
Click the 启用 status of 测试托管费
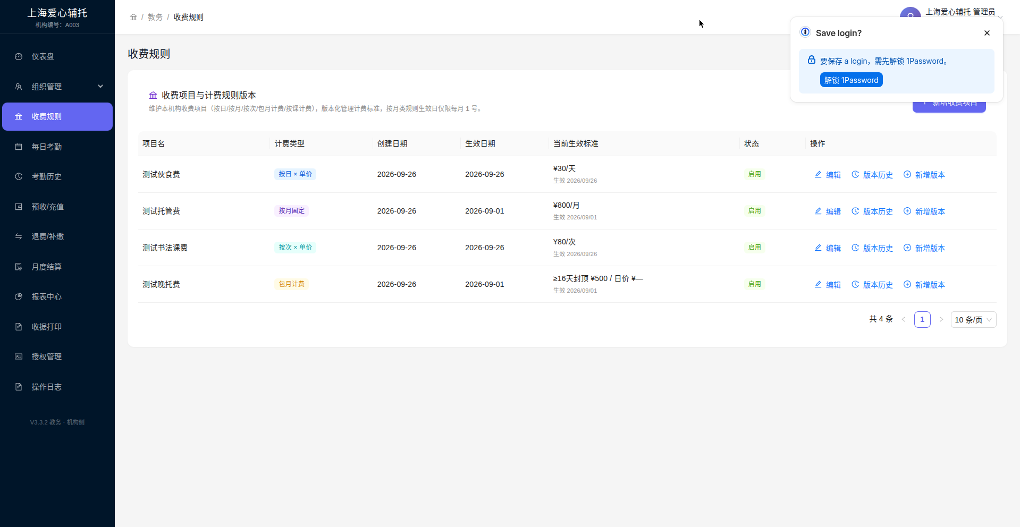754,210
